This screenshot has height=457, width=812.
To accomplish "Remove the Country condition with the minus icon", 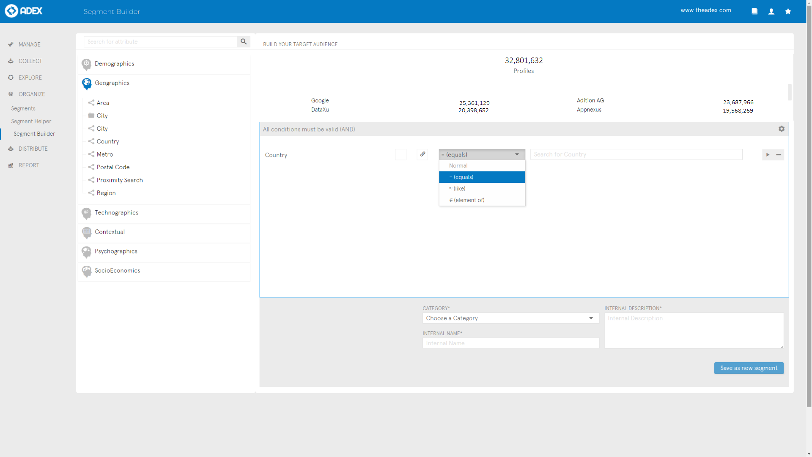I will [x=779, y=155].
